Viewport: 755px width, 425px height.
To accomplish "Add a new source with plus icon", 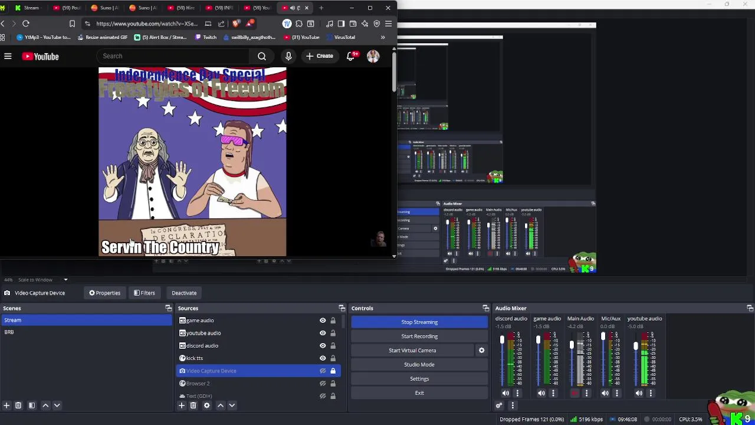I will [182, 406].
